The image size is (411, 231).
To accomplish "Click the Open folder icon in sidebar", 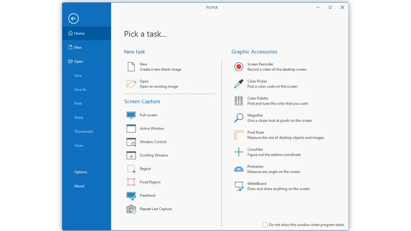I will 70,61.
